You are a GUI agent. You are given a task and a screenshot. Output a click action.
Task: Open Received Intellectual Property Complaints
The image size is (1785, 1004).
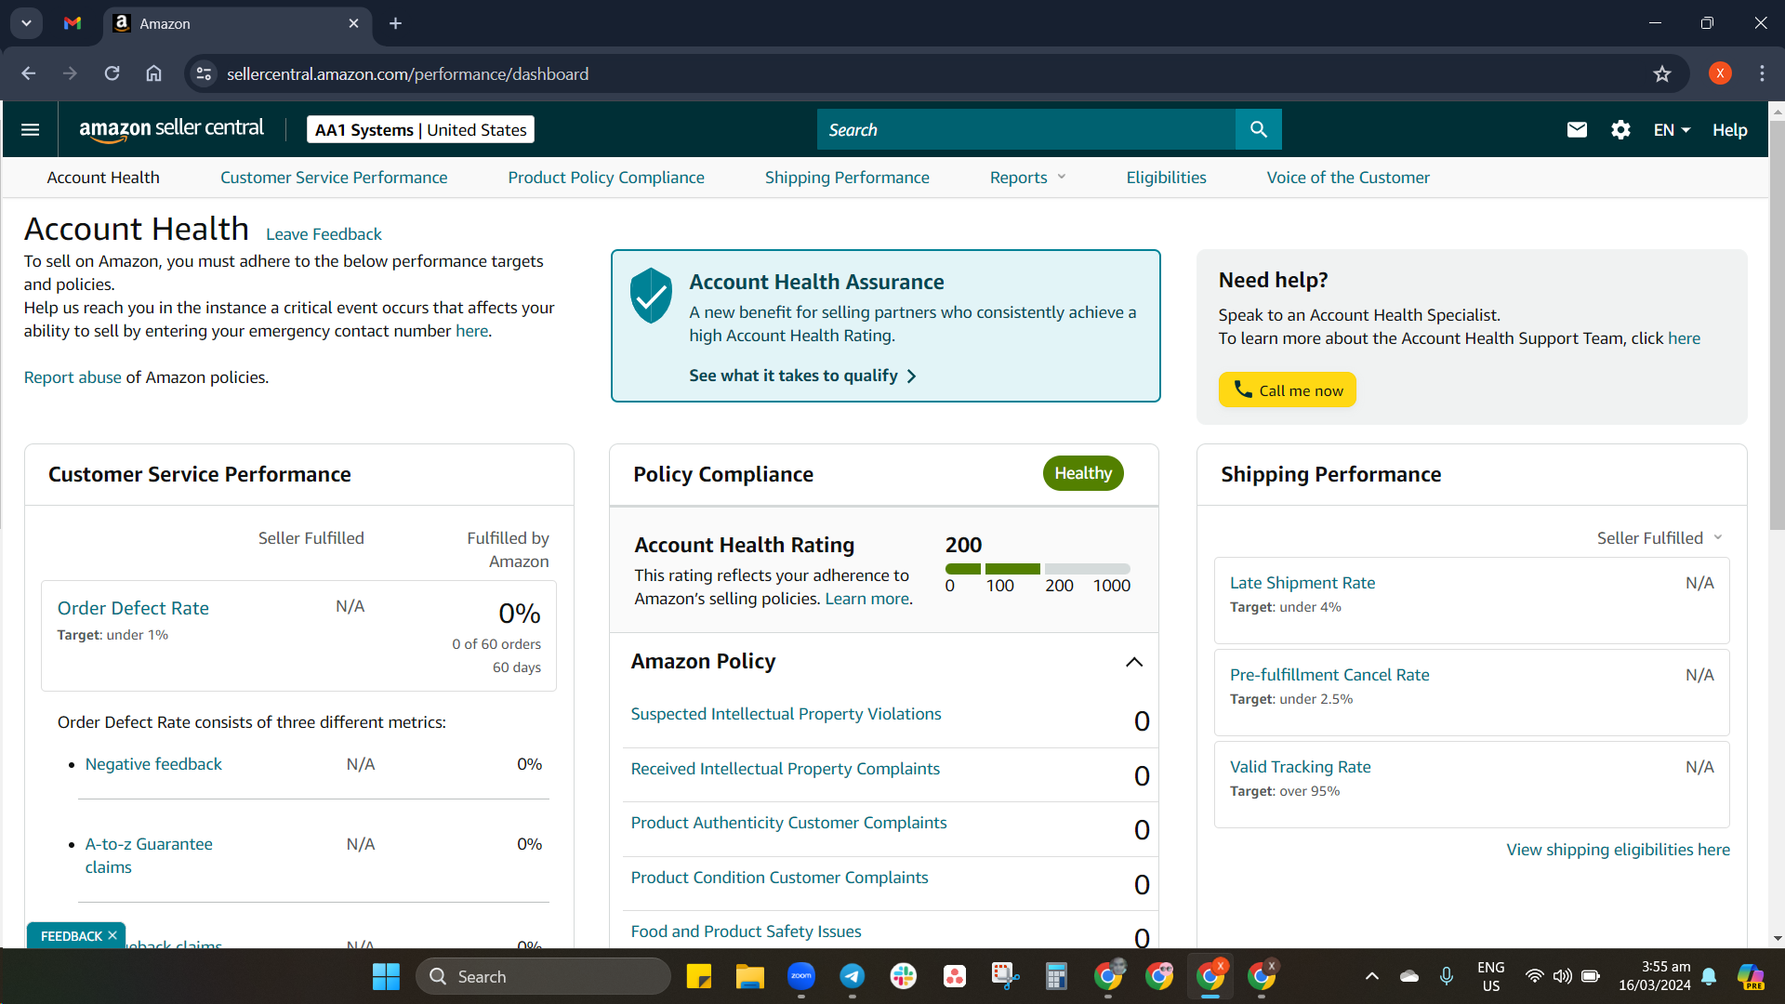click(785, 768)
